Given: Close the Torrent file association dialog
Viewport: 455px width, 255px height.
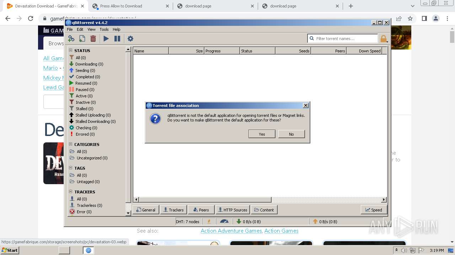Looking at the screenshot, I should [305, 106].
